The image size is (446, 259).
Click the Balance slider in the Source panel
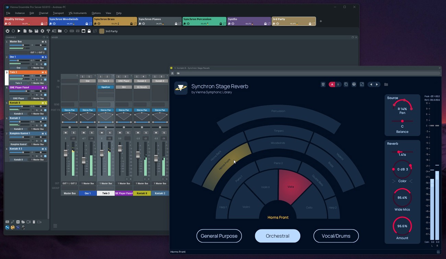pos(402,121)
